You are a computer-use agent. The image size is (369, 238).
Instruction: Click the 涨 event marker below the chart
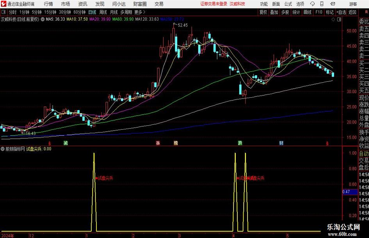coord(158,143)
